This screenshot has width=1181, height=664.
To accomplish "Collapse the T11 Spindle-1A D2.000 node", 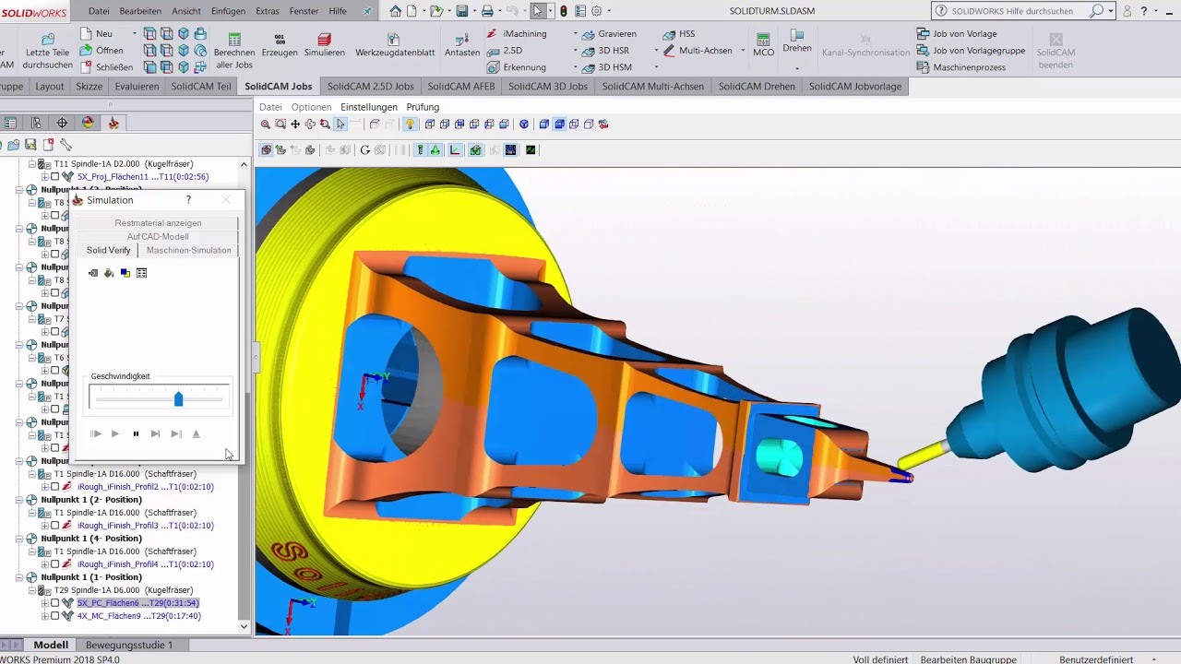I will click(x=31, y=164).
